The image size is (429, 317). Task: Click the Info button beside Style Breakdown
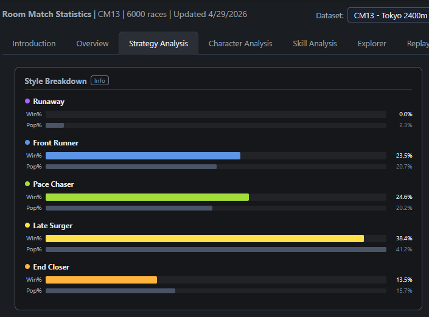(100, 81)
